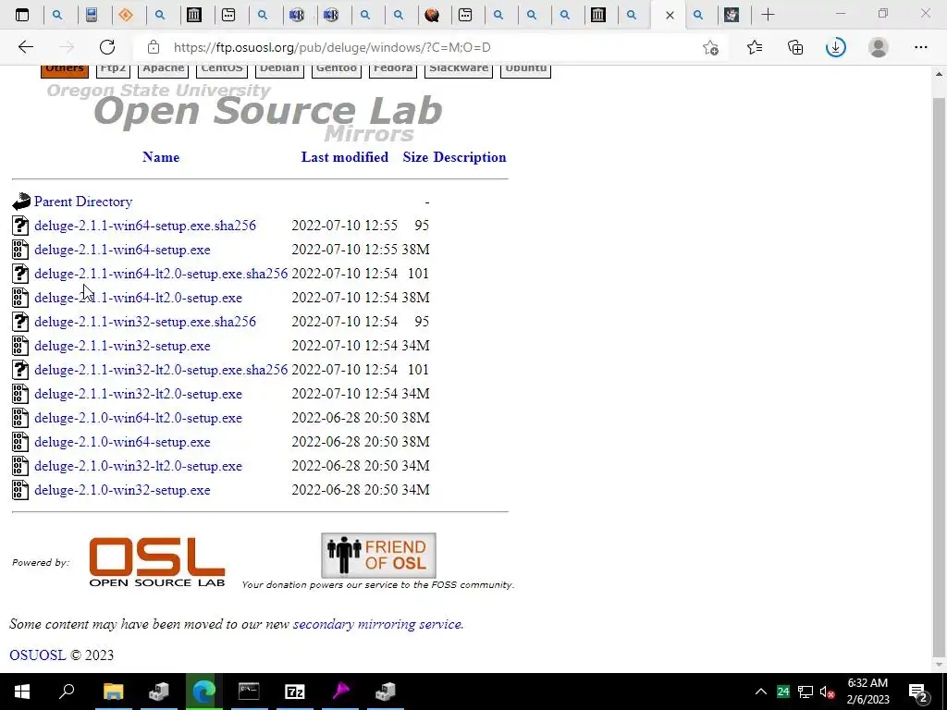Download deluge-2.1.1-win32-setup.exe
Viewport: 947px width, 710px height.
[123, 346]
